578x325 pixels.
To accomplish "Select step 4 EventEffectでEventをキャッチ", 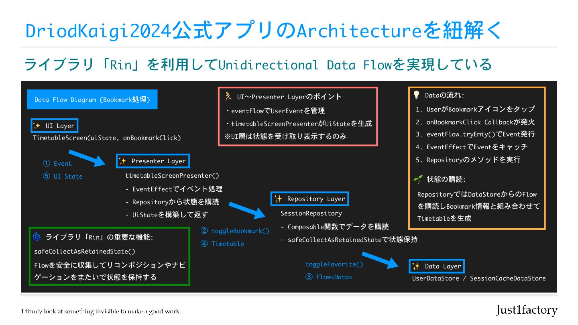I will [x=472, y=147].
